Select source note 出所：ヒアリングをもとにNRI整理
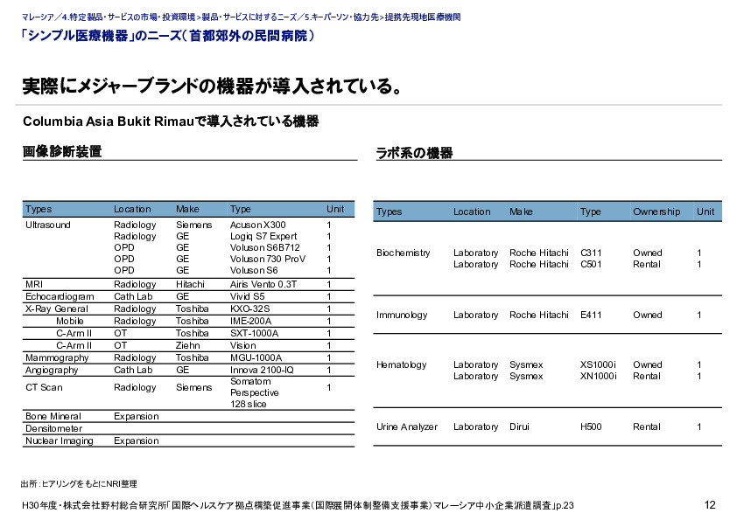737x520 pixels. (x=79, y=484)
